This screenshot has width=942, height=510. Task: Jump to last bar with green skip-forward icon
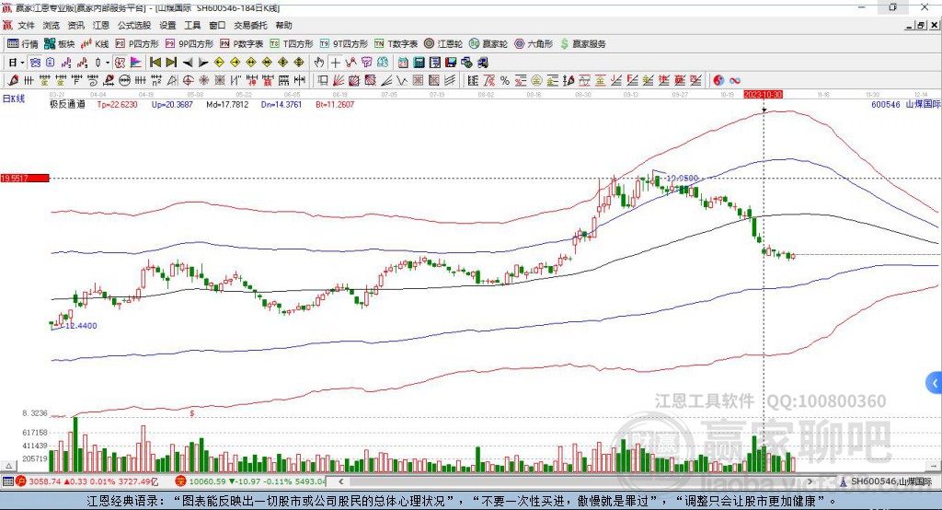[x=171, y=63]
